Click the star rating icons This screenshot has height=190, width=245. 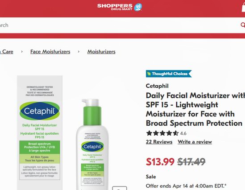click(162, 133)
